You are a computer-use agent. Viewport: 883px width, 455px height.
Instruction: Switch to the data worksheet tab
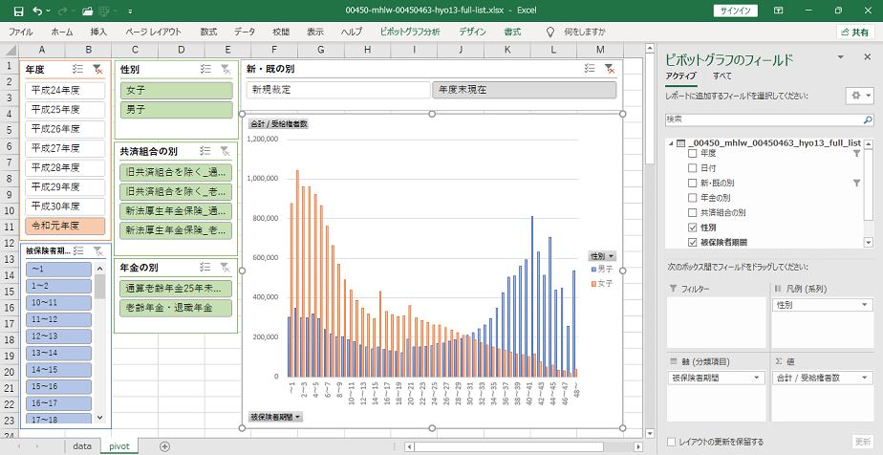(82, 446)
